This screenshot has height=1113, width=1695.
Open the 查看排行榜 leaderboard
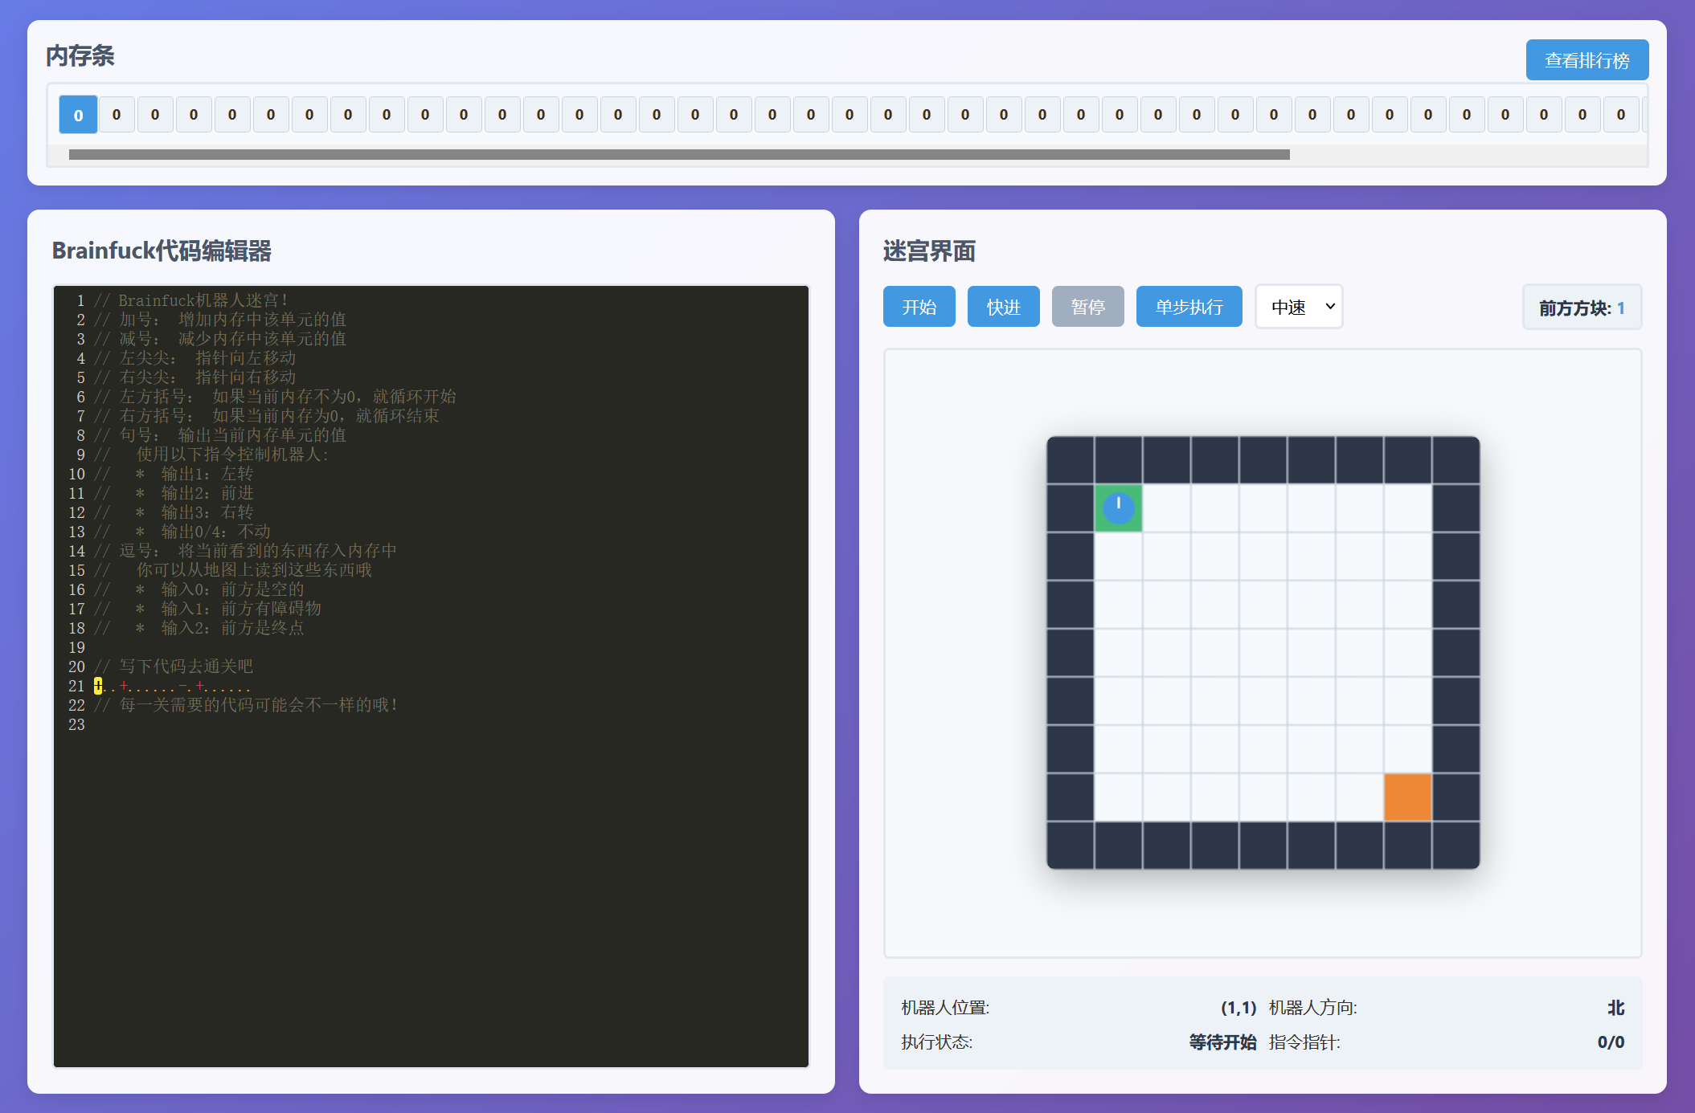pyautogui.click(x=1587, y=60)
